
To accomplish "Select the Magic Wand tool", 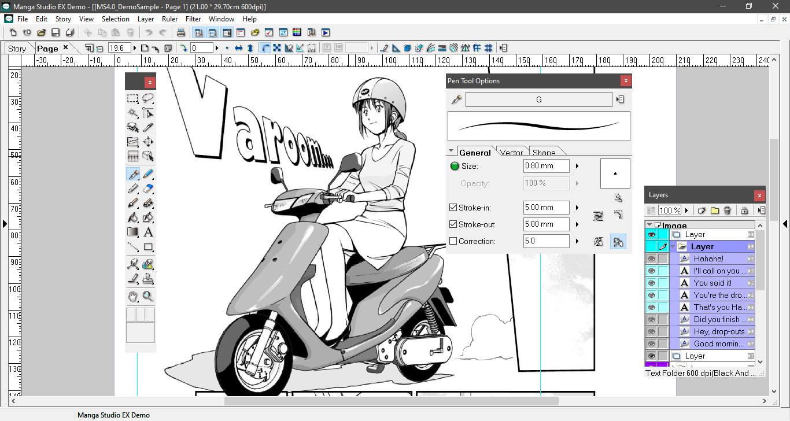I will point(133,113).
